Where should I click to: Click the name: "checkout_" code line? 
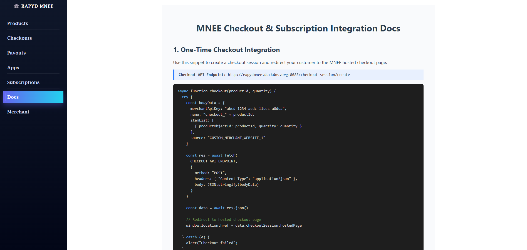click(222, 115)
